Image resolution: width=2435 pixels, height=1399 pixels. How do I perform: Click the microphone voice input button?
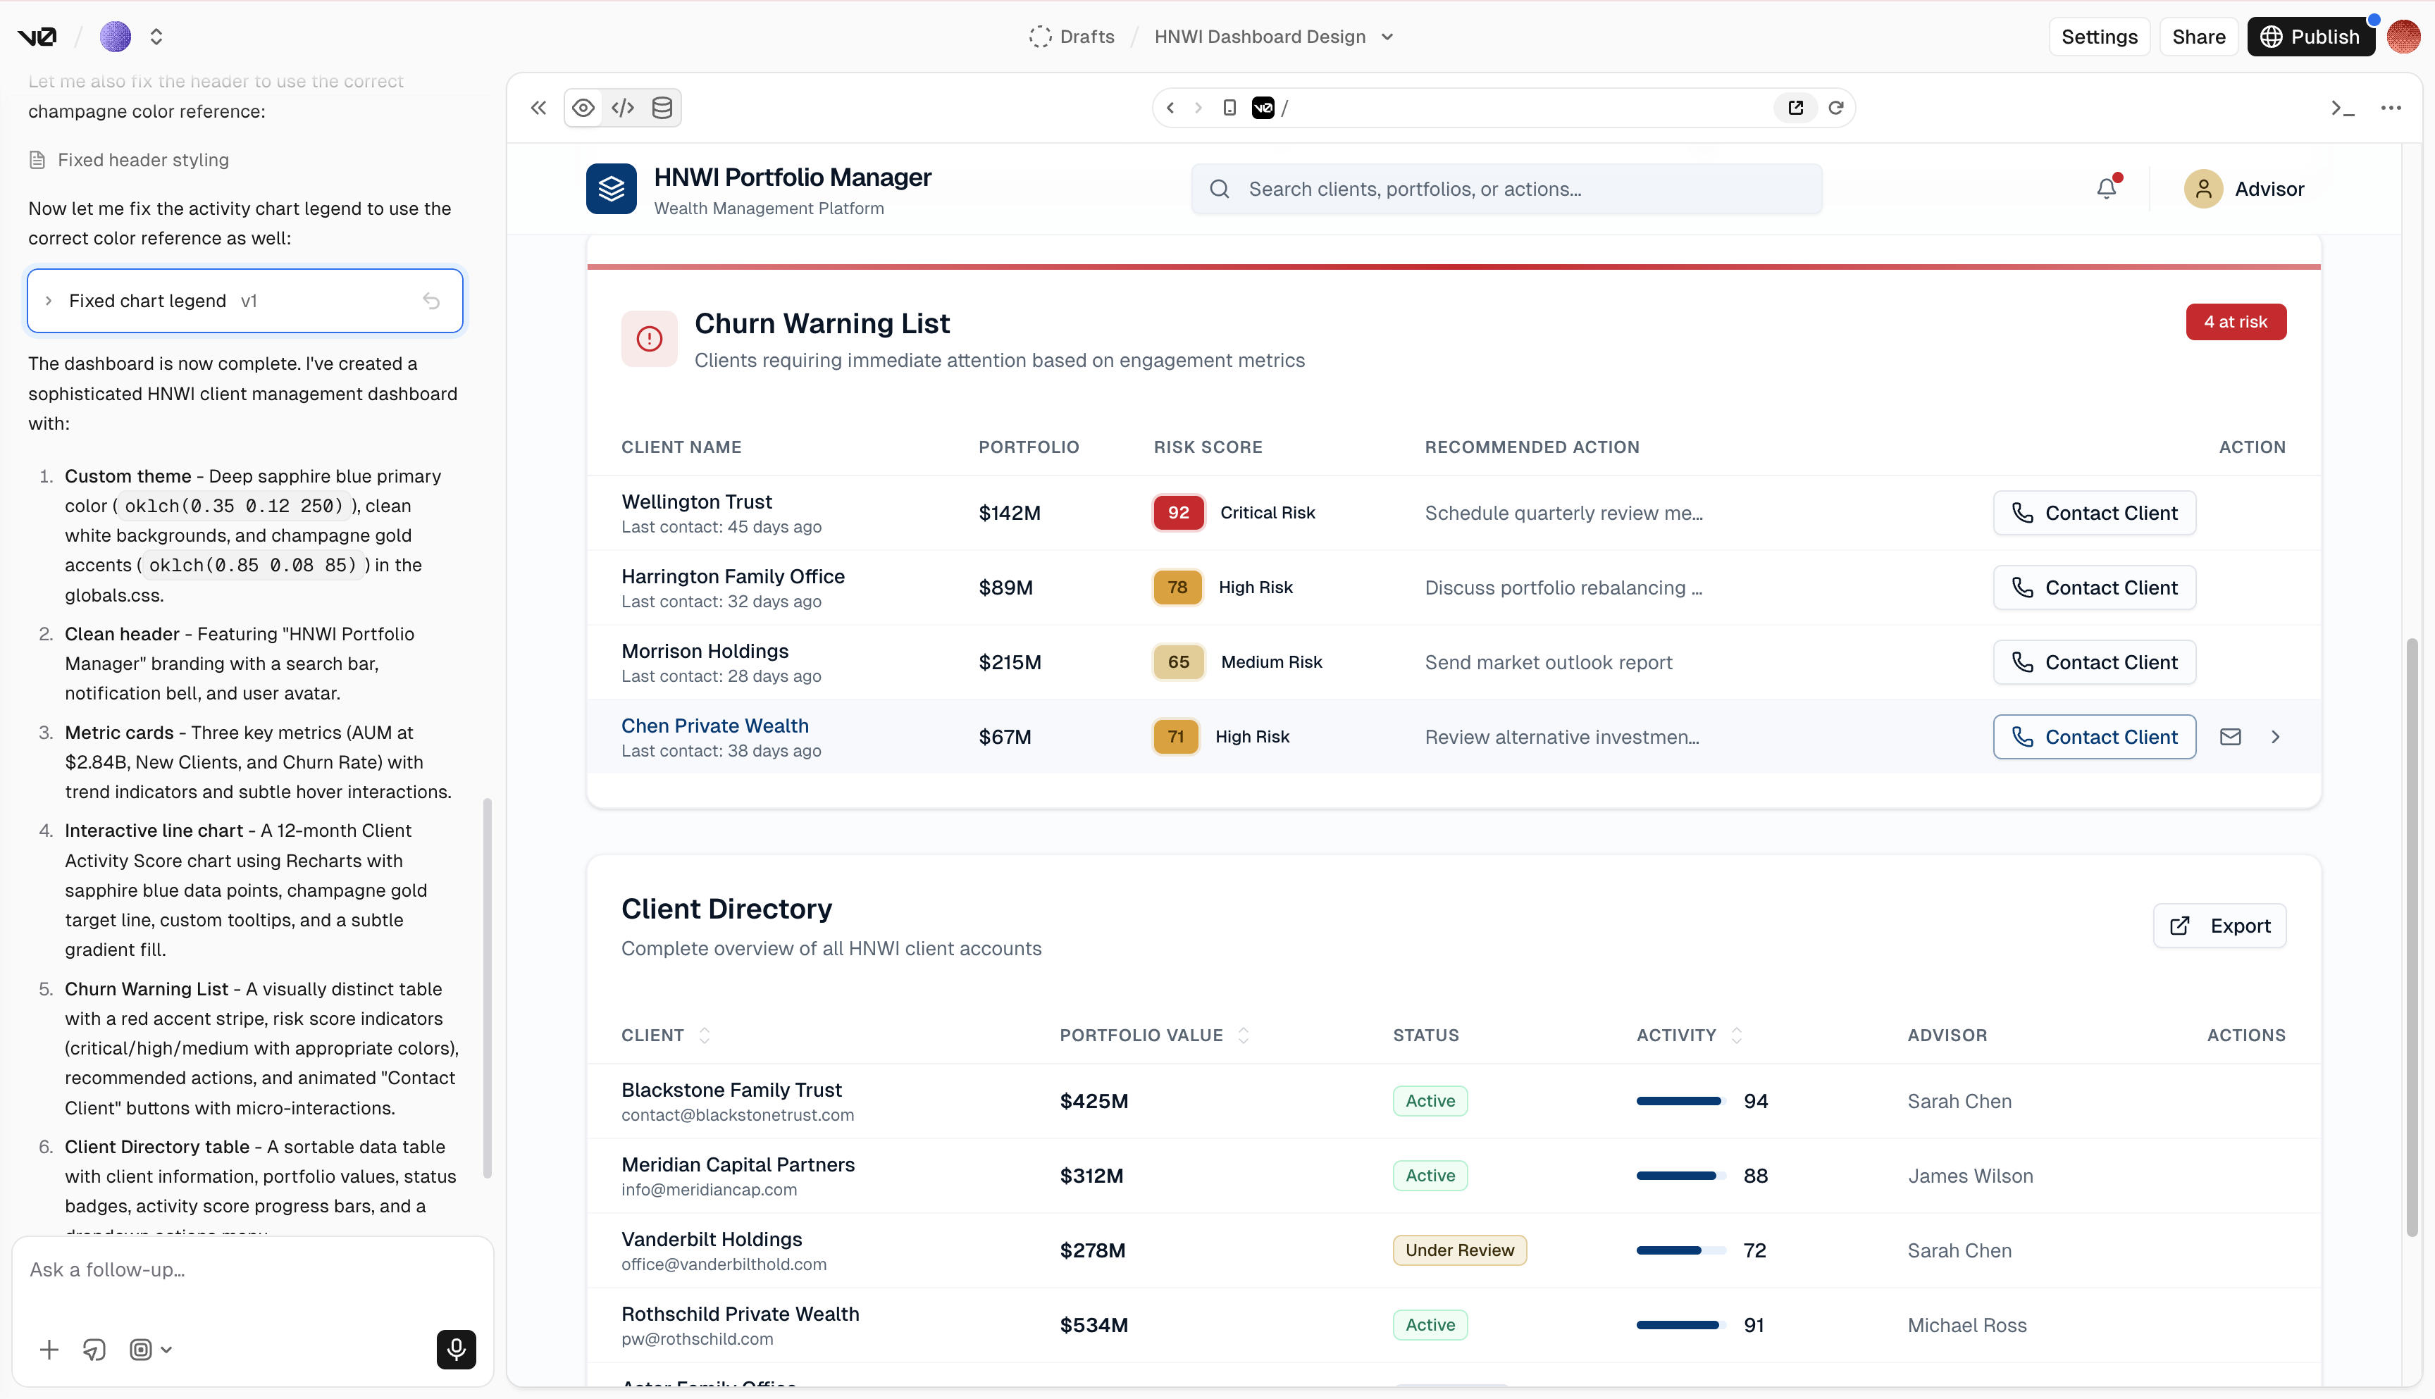pos(455,1349)
